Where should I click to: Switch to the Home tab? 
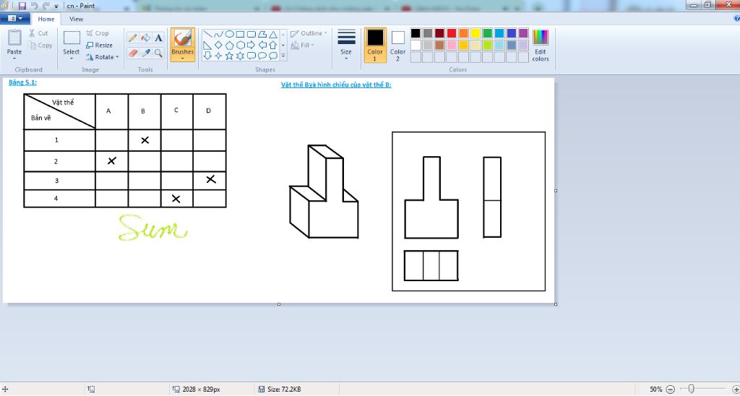pyautogui.click(x=46, y=19)
